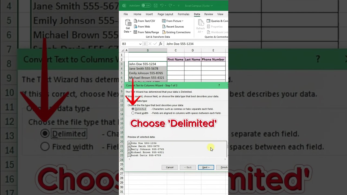
Task: Switch to the Review tab
Action: (x=209, y=14)
